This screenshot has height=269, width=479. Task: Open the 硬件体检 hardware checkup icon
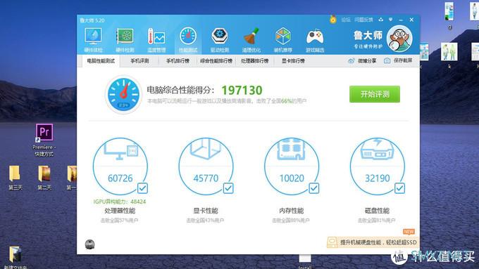93,39
